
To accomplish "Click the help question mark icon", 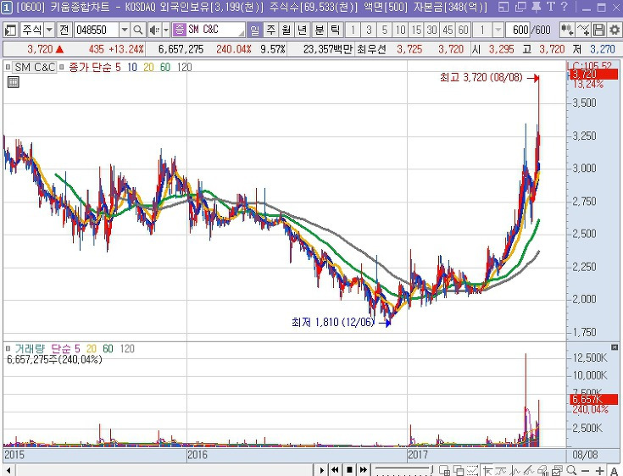I will click(565, 7).
